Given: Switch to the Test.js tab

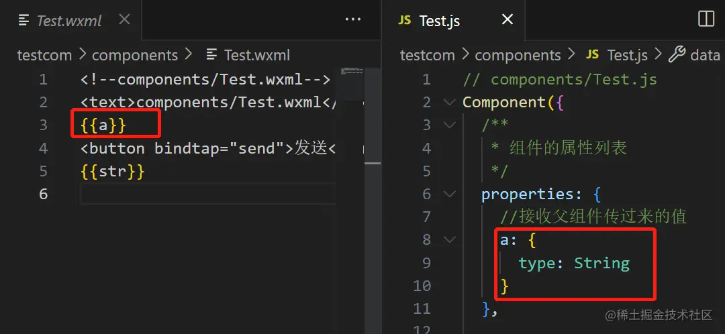Looking at the screenshot, I should (x=440, y=20).
